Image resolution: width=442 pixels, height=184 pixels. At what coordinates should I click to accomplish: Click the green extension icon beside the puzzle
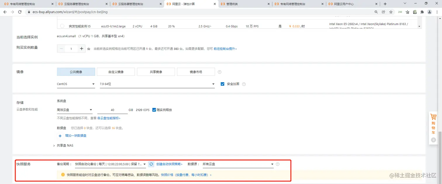click(415, 12)
